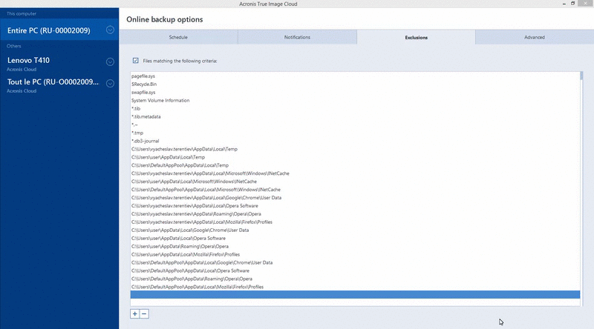Select user Google\Chrome\User Data entry
The image size is (594, 329).
click(355, 230)
